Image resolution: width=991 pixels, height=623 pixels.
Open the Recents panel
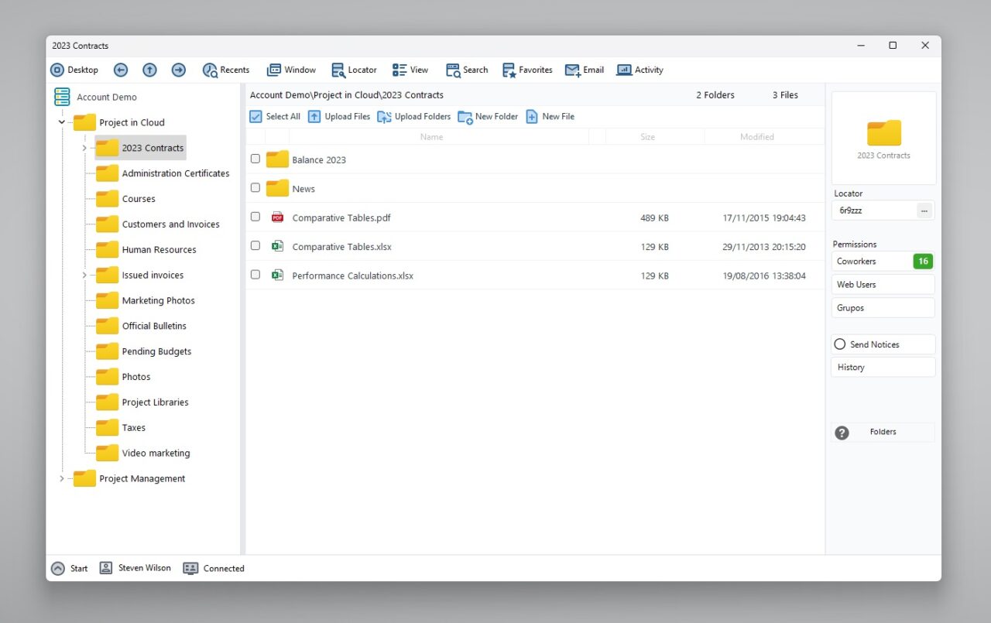point(225,70)
